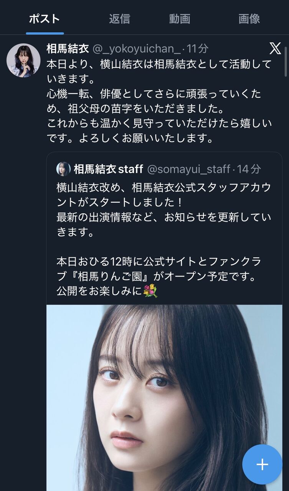This screenshot has width=289, height=491.
Task: Open the X logo icon on the post
Action: tap(275, 48)
